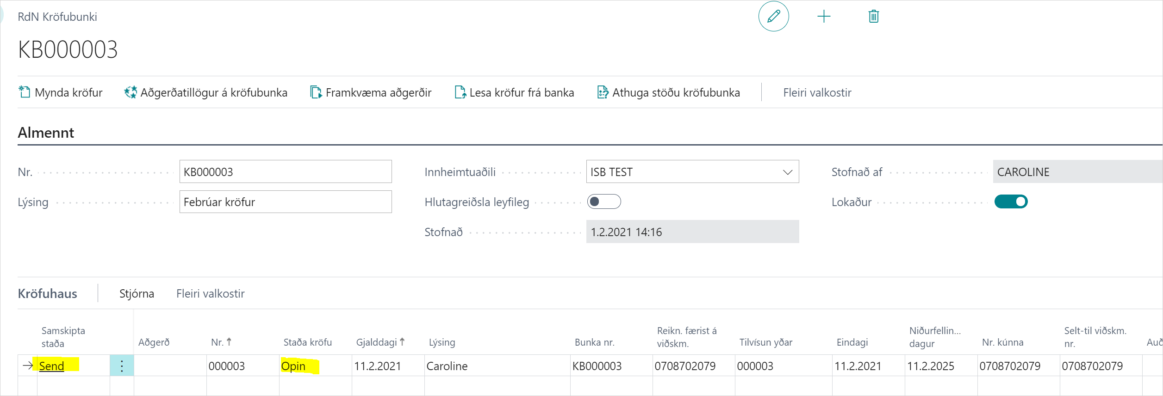
Task: Click the Send status link
Action: [51, 366]
